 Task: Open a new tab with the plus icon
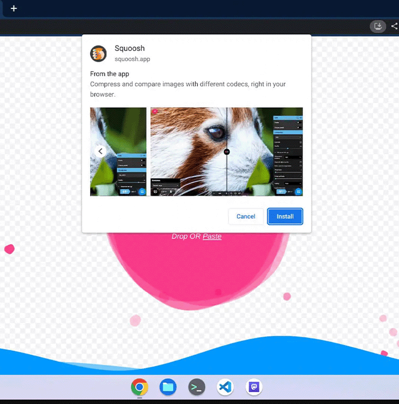tap(13, 8)
